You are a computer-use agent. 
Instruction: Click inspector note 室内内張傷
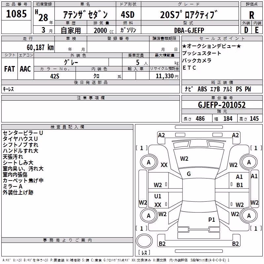point(15,175)
